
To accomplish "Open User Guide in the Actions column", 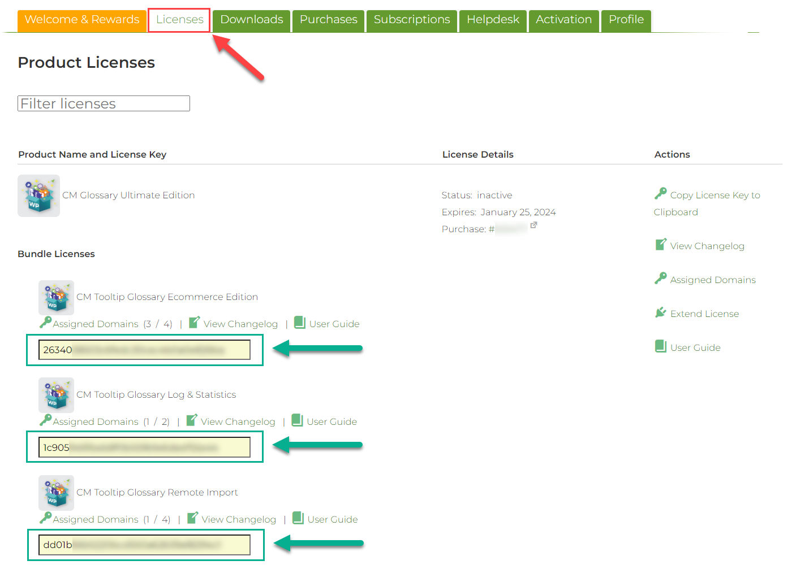I will [x=695, y=348].
